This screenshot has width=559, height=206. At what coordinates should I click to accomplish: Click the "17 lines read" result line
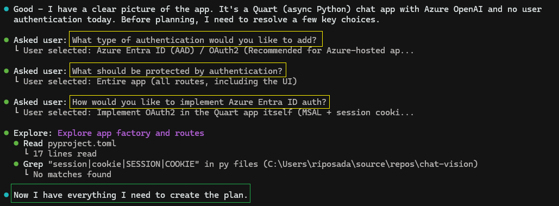(65, 154)
